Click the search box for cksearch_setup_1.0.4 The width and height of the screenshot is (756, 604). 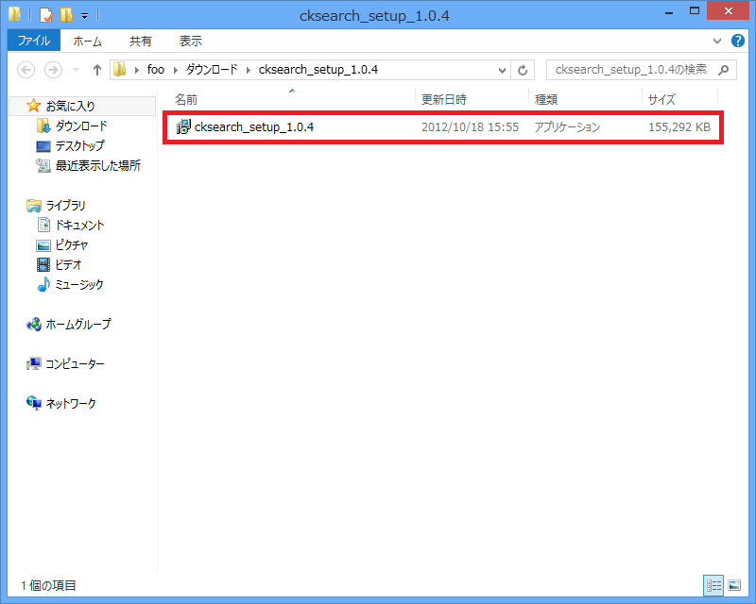[x=631, y=70]
